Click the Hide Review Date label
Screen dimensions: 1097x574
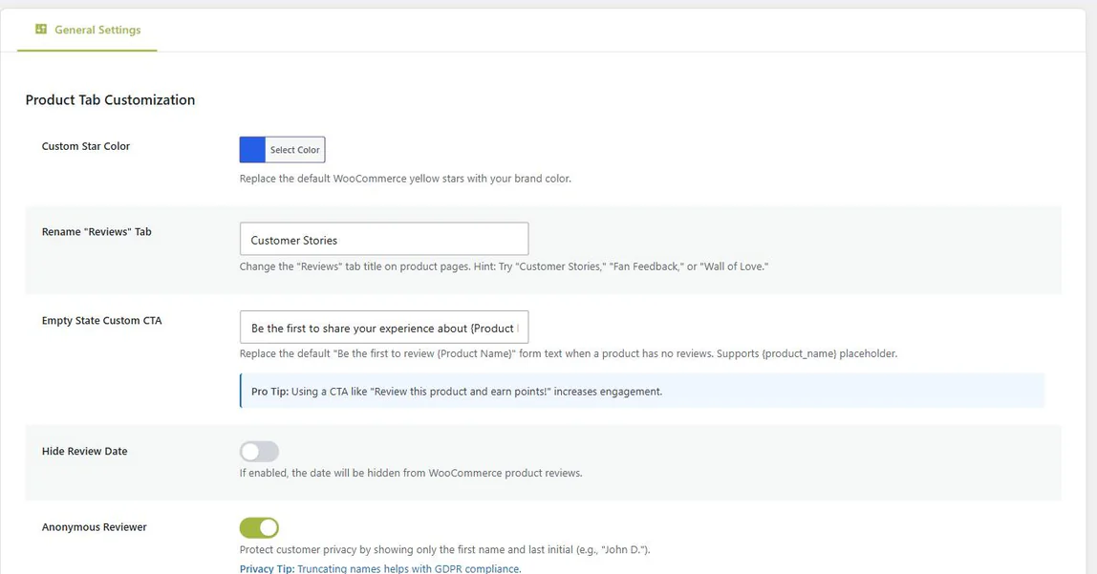click(x=85, y=451)
